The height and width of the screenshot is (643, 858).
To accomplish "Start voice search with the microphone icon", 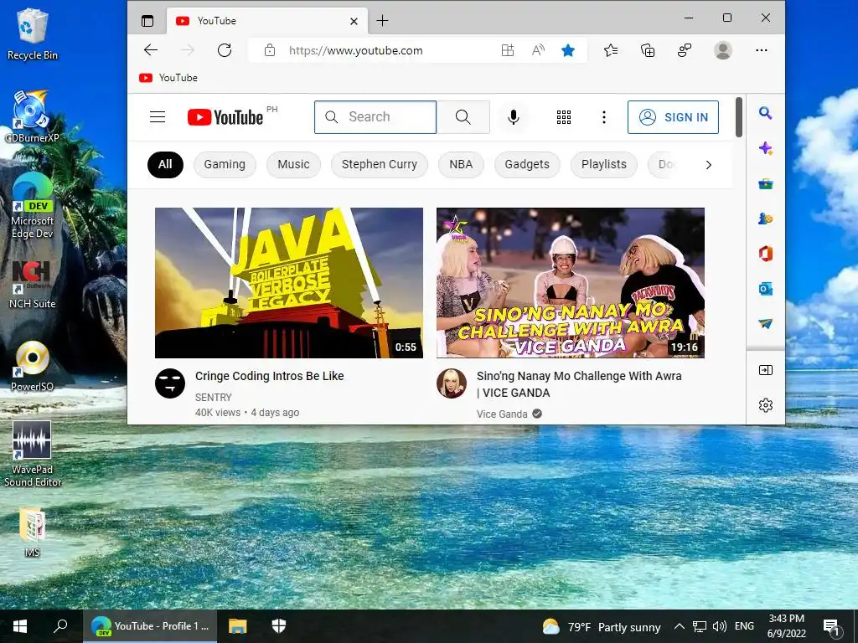I will click(514, 117).
